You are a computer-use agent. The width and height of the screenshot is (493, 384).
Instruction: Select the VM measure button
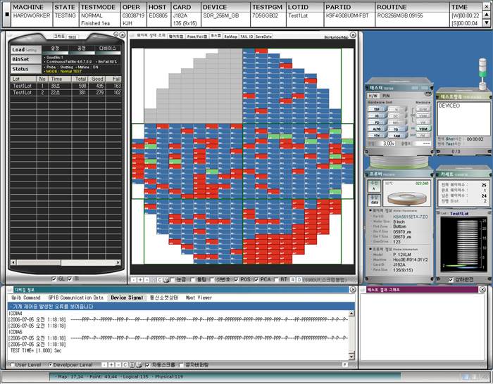[x=423, y=122]
